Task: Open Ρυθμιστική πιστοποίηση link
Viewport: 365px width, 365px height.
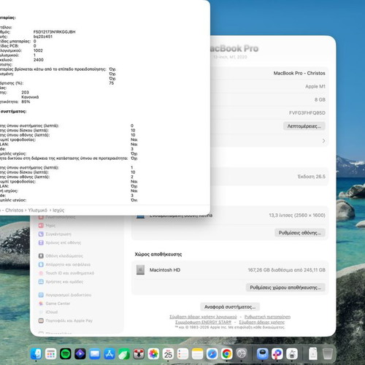Action: [x=267, y=317]
